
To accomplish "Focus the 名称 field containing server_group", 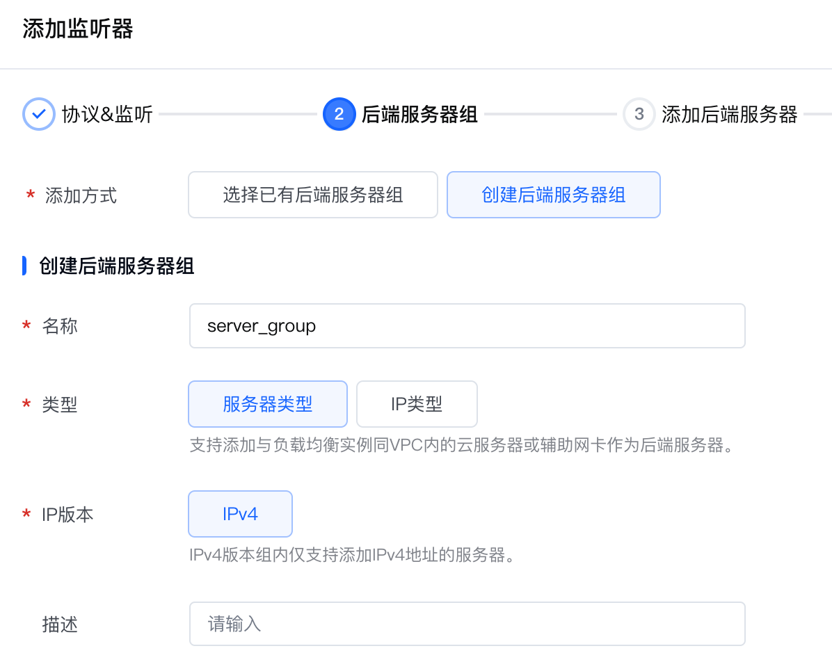I will point(467,325).
